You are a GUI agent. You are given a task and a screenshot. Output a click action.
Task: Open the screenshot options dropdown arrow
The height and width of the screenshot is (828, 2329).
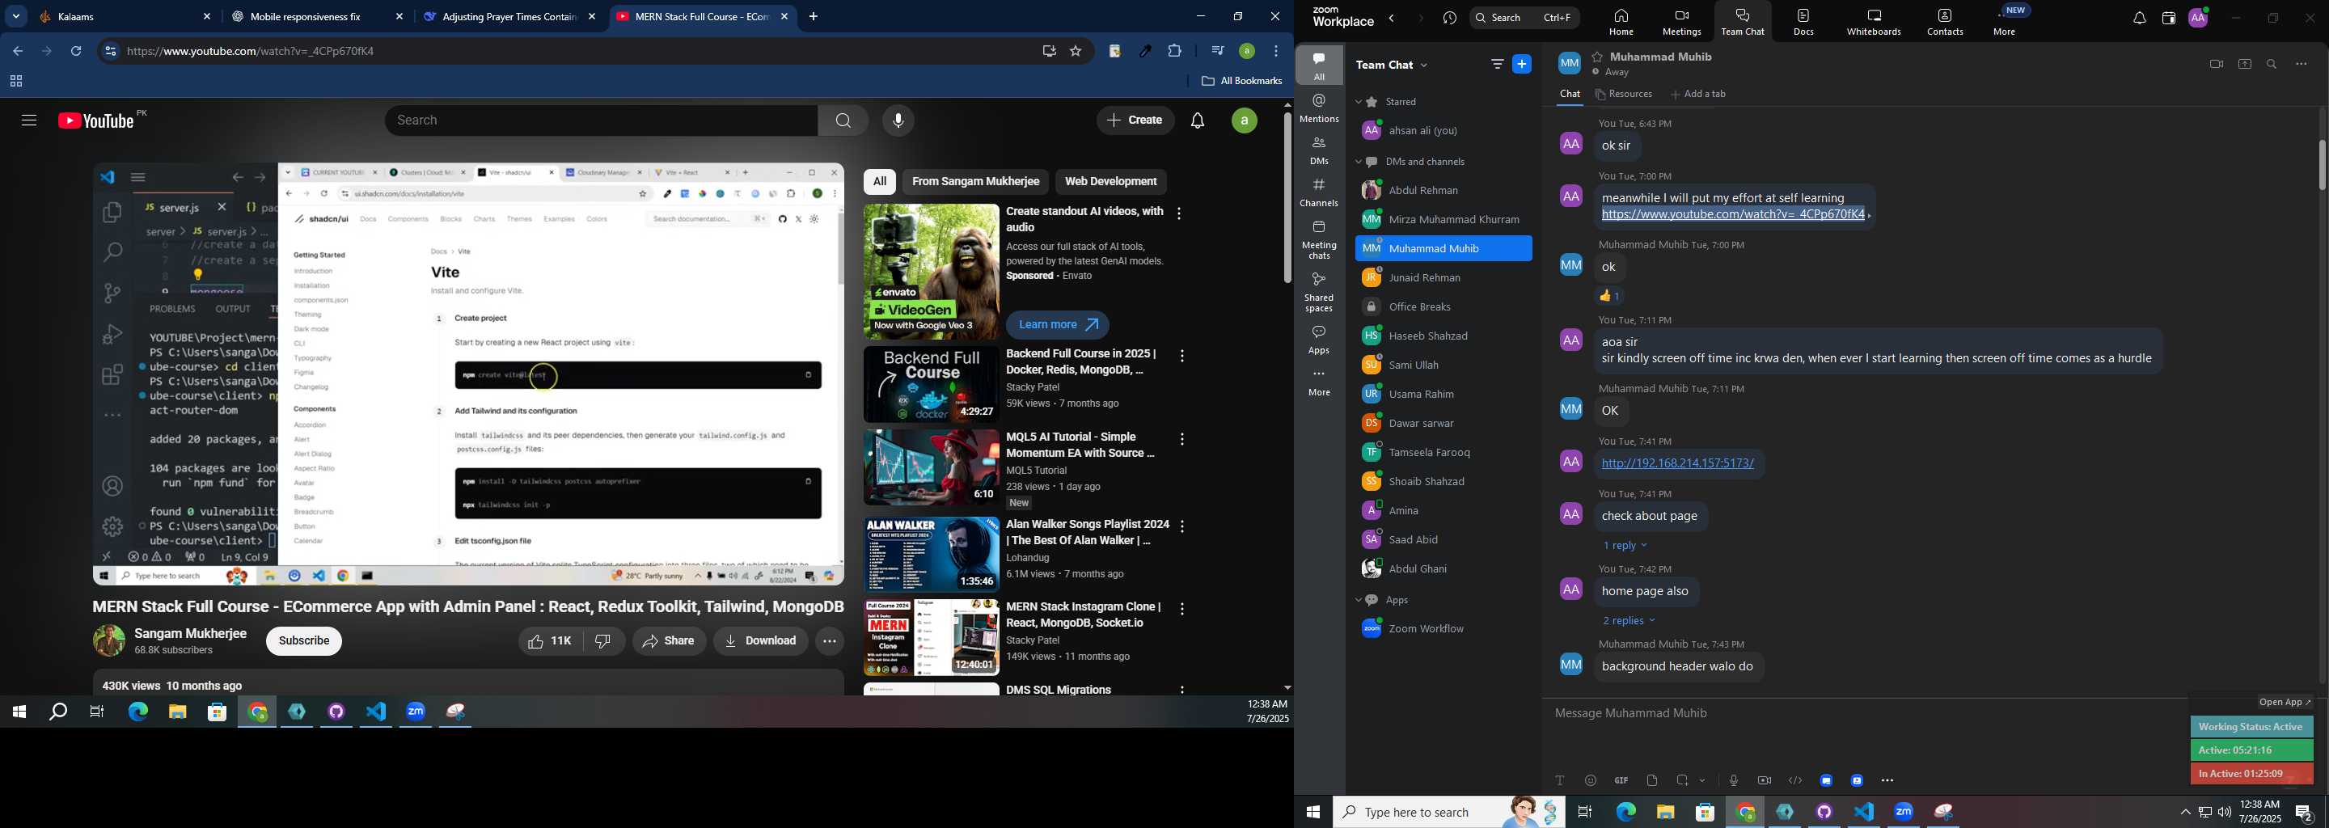click(x=1703, y=781)
